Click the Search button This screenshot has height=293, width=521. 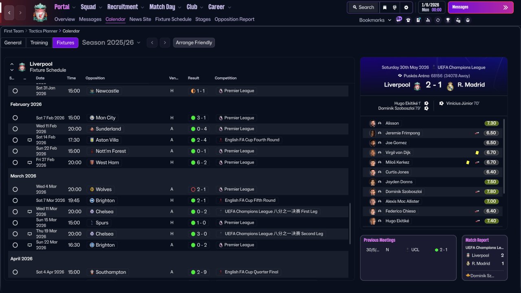point(363,7)
